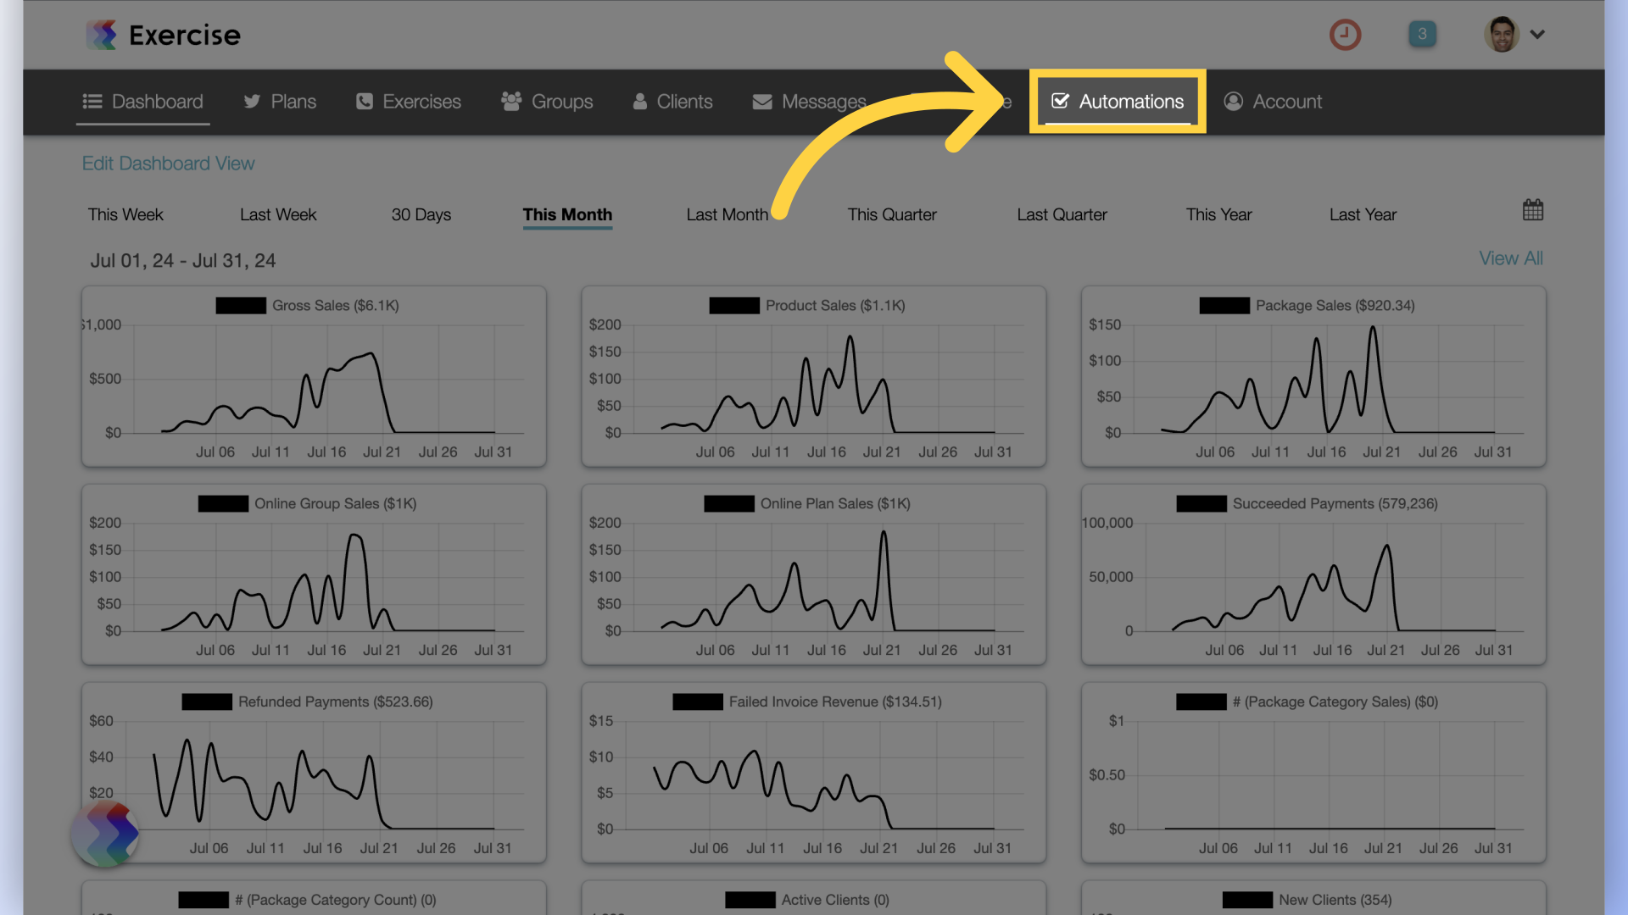The height and width of the screenshot is (915, 1628).
Task: Open the Dashboard tab
Action: [x=142, y=102]
